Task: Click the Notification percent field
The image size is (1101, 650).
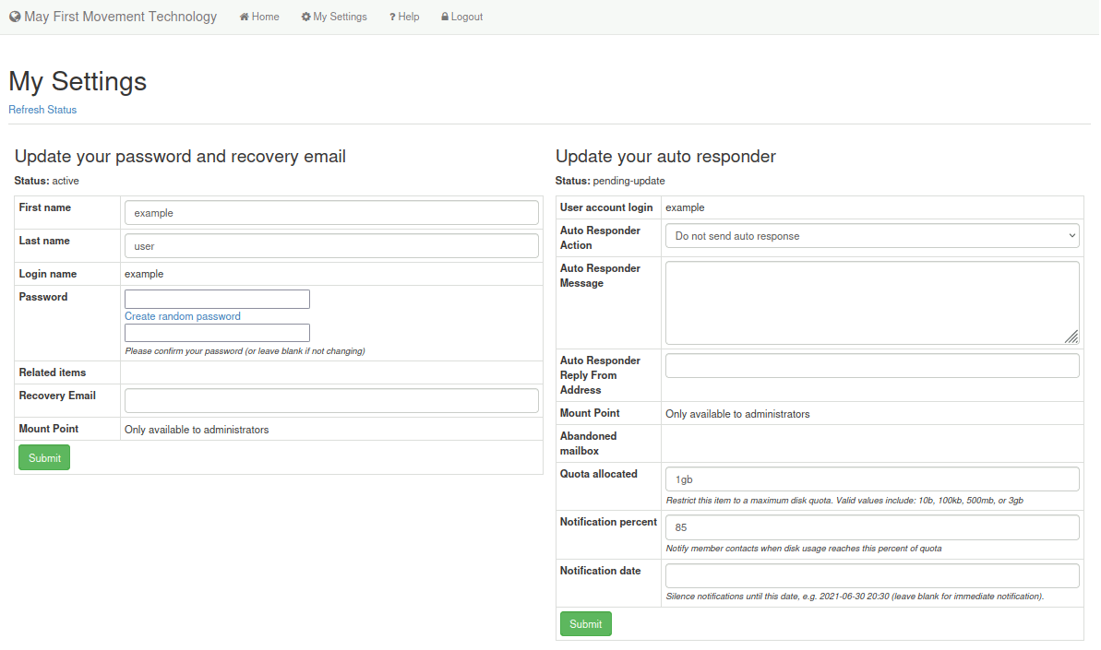Action: click(x=872, y=527)
